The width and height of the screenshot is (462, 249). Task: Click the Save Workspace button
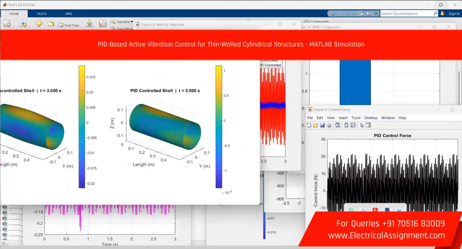(x=122, y=28)
